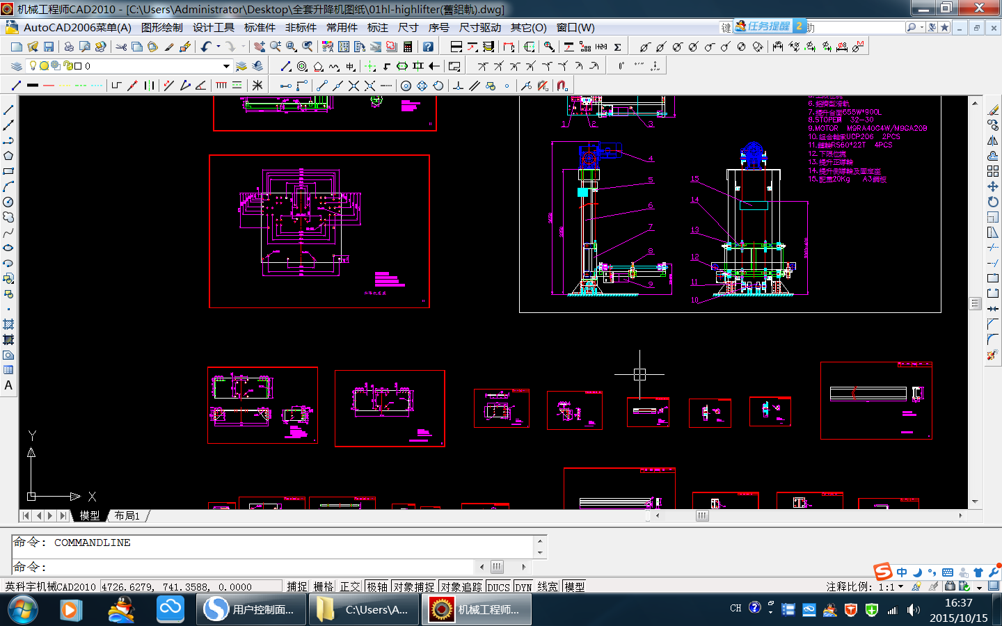The image size is (1002, 626).
Task: Select the Cut scissors icon
Action: point(121,47)
